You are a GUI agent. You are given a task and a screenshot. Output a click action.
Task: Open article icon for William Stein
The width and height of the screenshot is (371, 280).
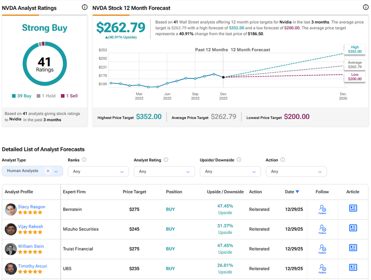point(353,248)
